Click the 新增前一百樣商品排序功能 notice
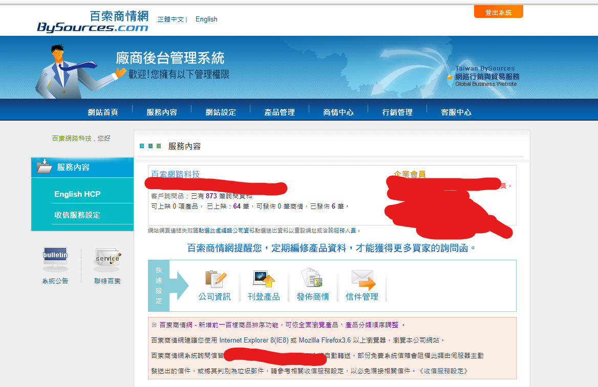 click(279, 325)
